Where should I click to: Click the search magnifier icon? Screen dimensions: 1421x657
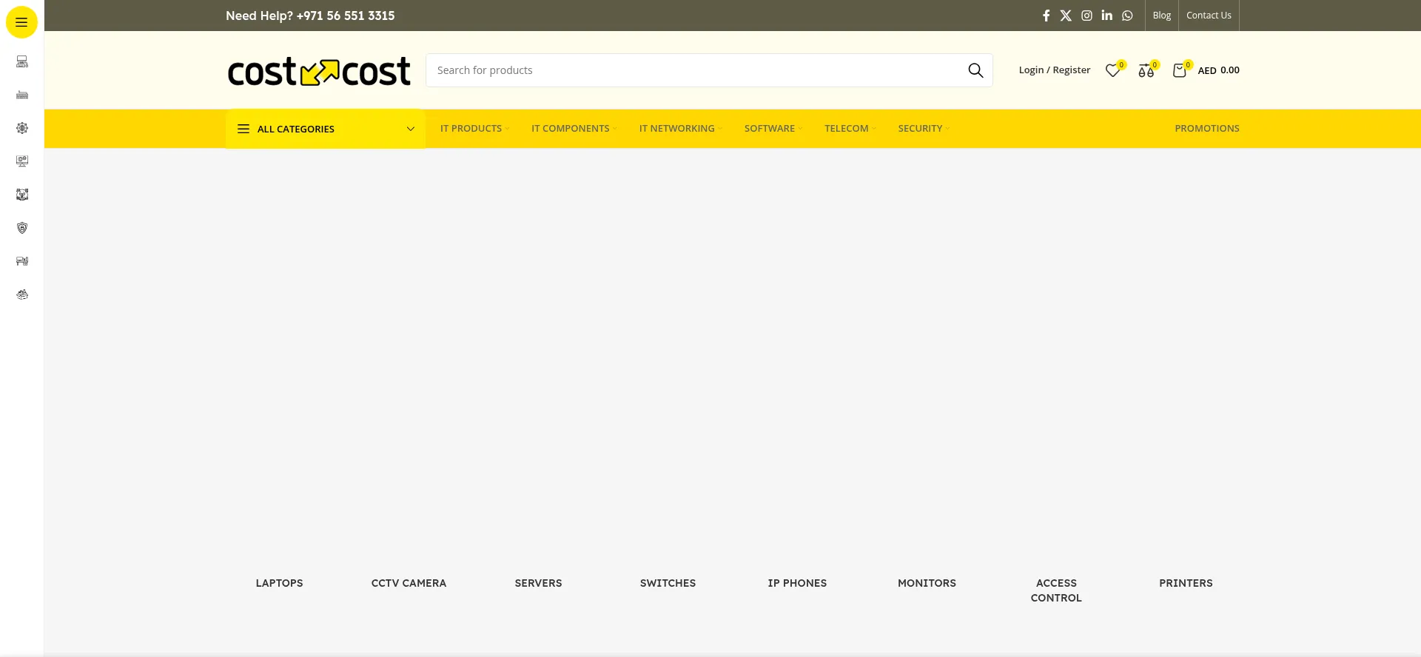(x=975, y=70)
